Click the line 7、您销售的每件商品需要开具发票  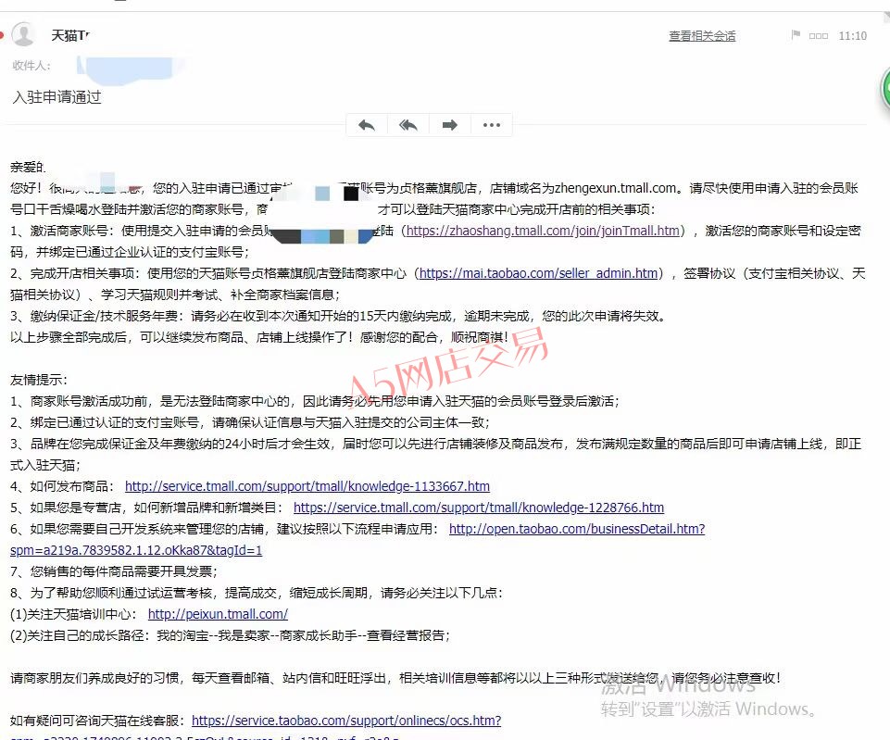114,571
